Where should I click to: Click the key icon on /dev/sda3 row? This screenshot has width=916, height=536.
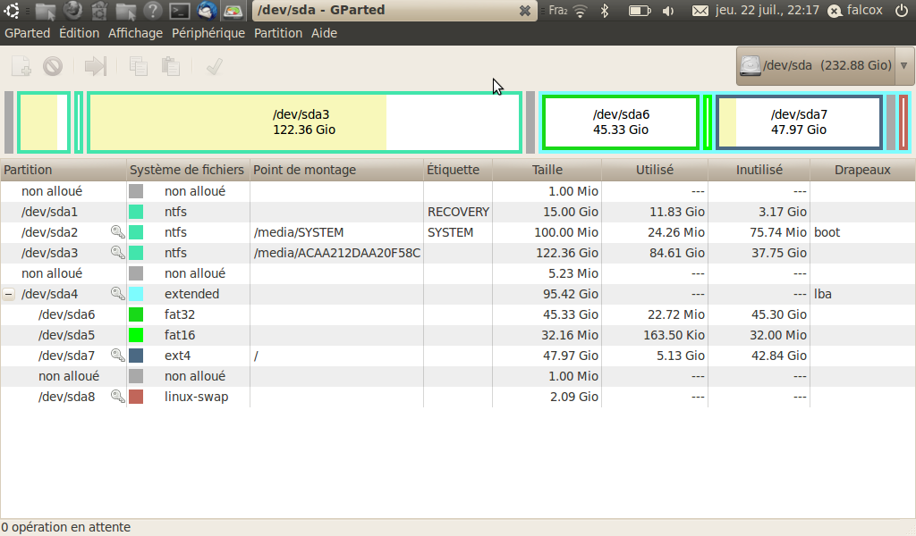point(117,253)
